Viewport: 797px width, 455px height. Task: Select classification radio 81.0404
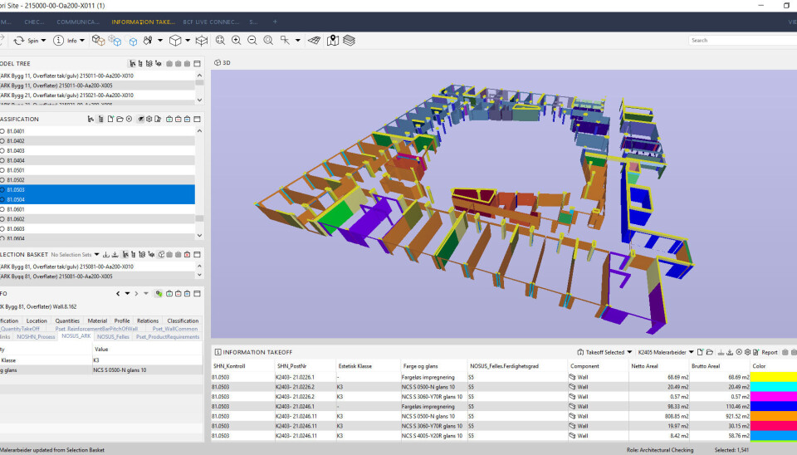(x=2, y=160)
